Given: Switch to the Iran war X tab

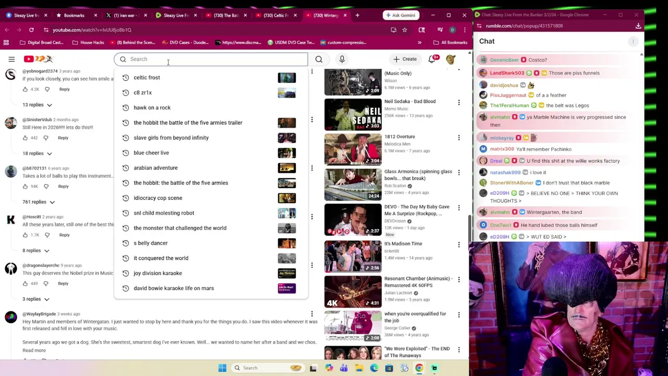Looking at the screenshot, I should pos(124,15).
